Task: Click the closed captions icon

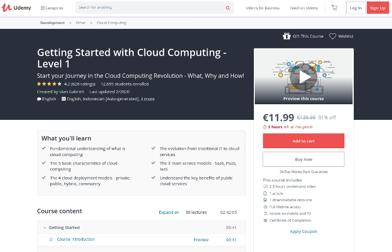Action: pos(64,99)
